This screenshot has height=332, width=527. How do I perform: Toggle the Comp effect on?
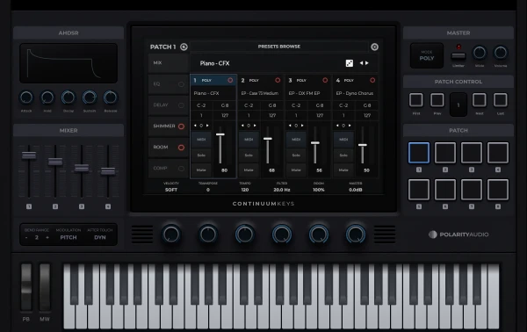click(181, 169)
